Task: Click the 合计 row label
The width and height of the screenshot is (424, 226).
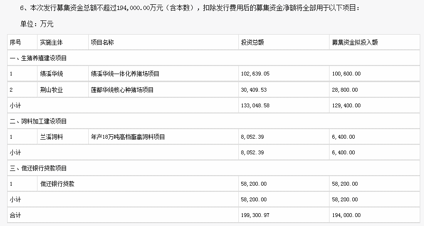Action: pyautogui.click(x=15, y=215)
